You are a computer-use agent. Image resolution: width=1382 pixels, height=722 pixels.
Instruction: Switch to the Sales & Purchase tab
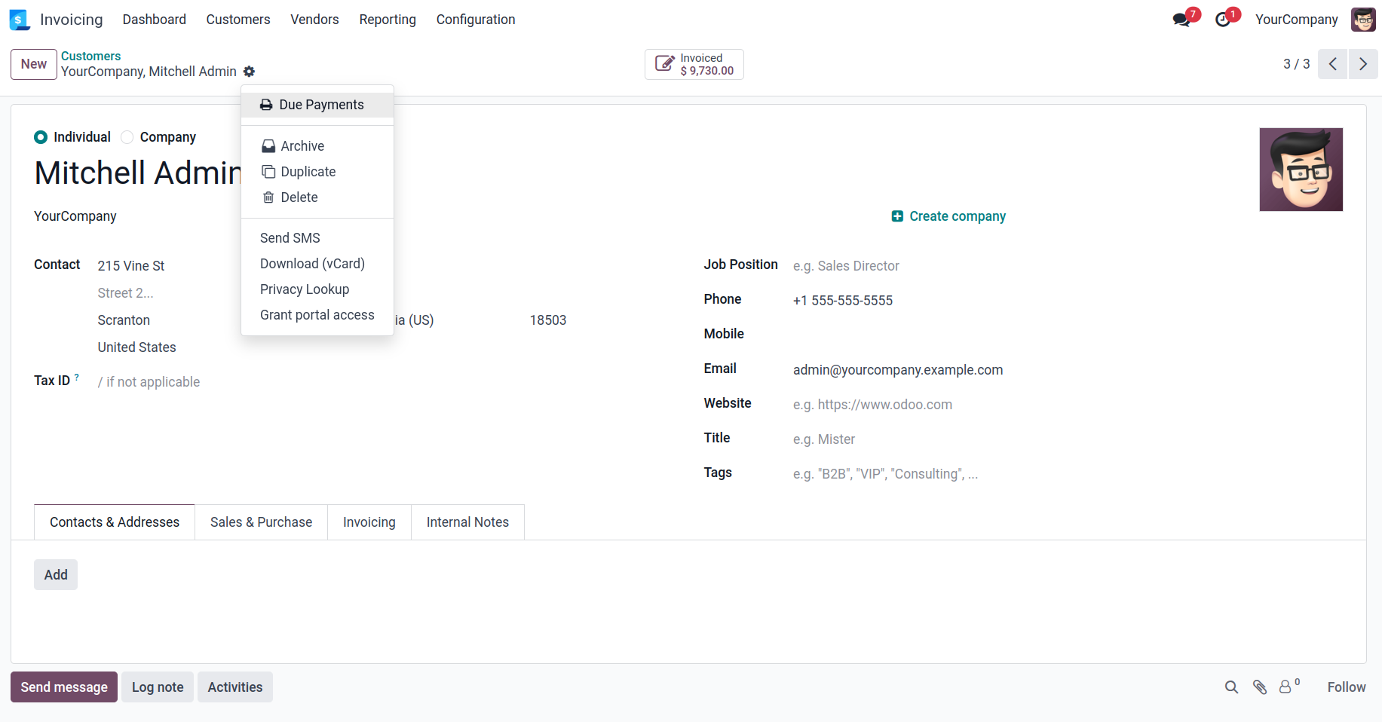click(261, 522)
